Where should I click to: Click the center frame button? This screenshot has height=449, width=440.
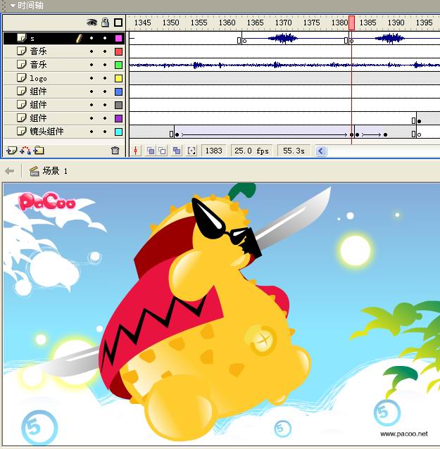(x=136, y=151)
